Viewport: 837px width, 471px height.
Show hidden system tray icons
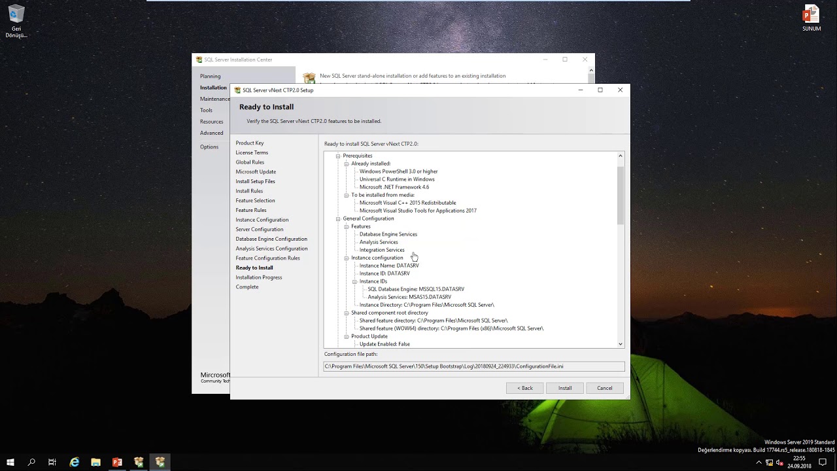point(759,462)
